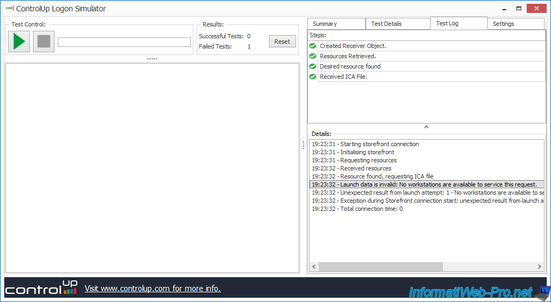
Task: Select the Test Log tab
Action: point(459,23)
